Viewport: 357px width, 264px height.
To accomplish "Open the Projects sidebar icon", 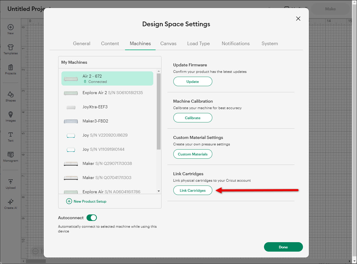I will 11,68.
